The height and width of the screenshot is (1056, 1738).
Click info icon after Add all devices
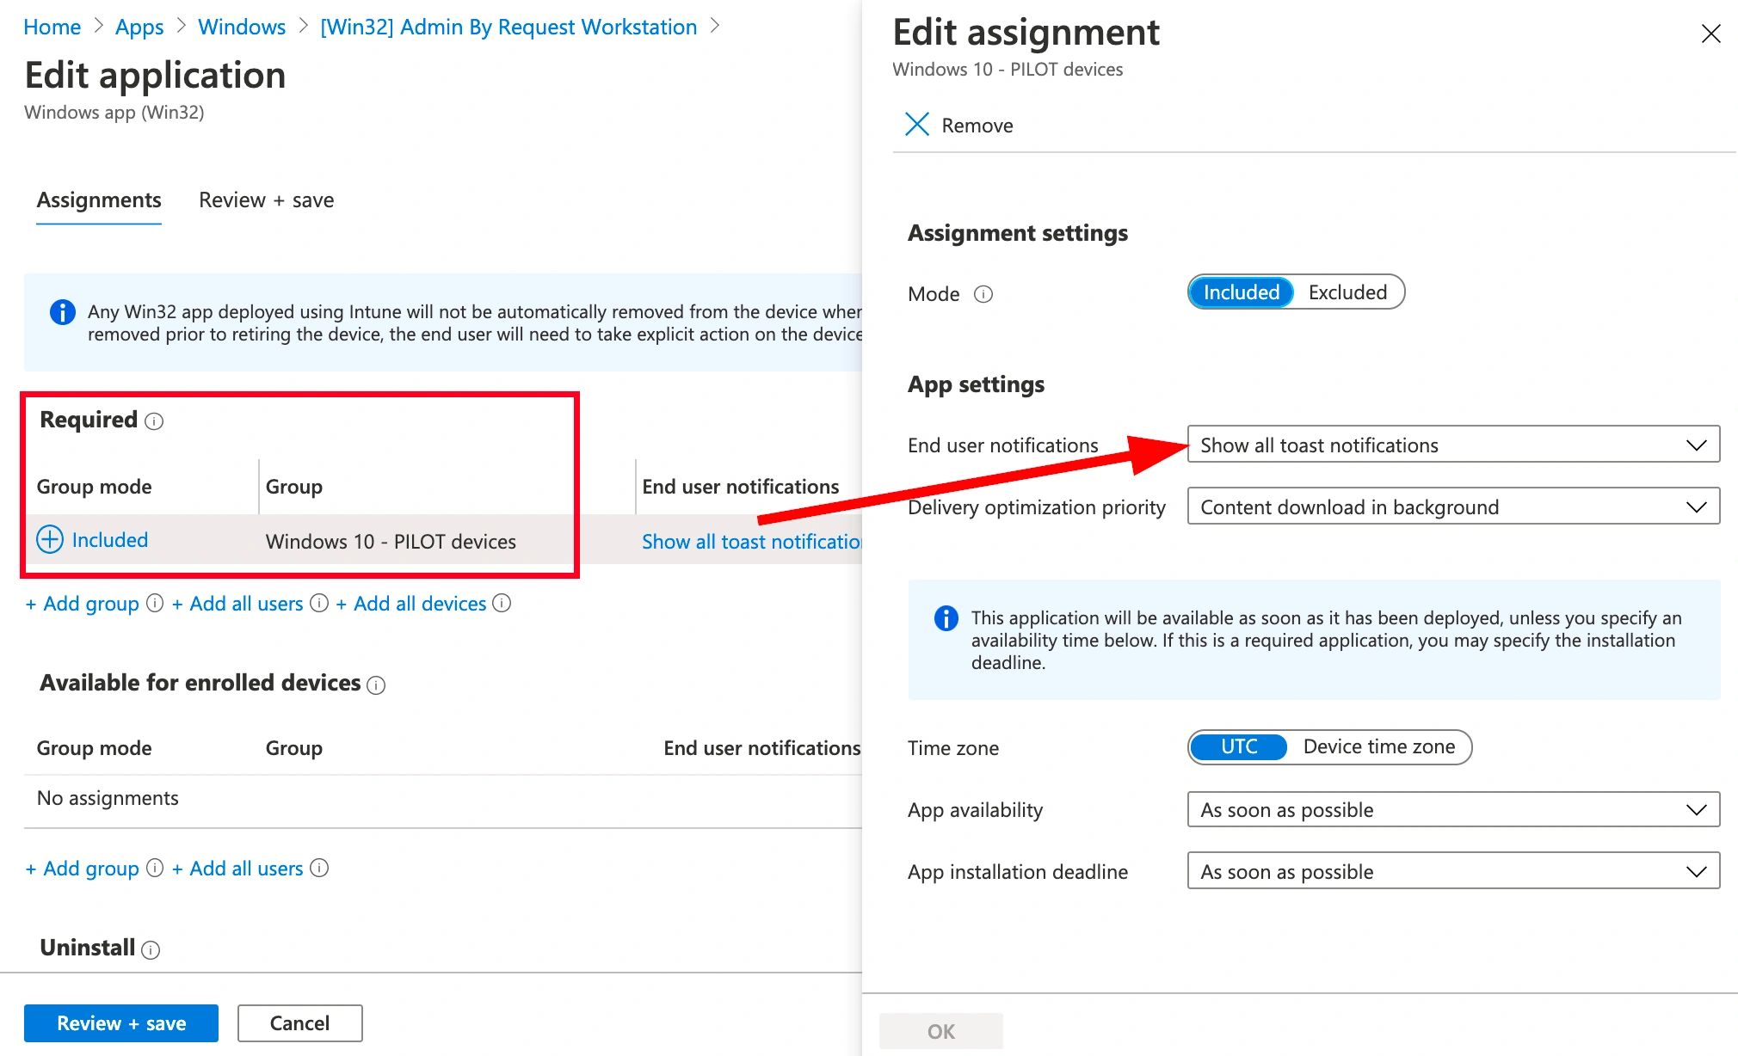click(x=502, y=604)
